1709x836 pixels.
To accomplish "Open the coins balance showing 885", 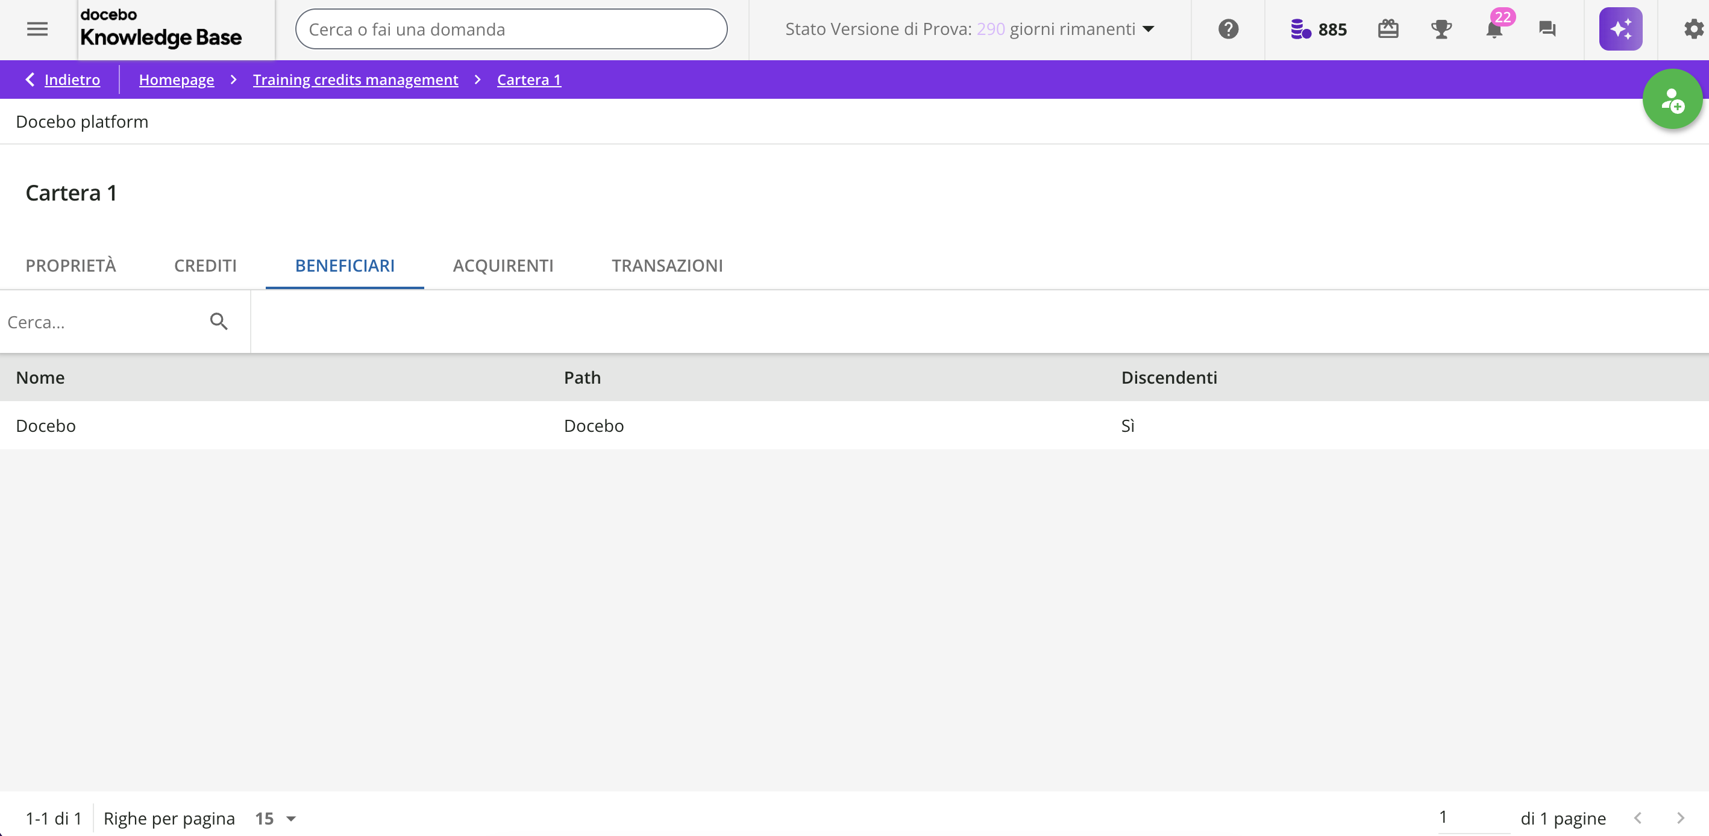I will point(1319,29).
